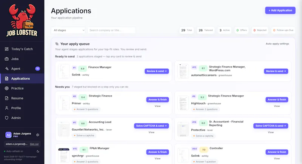Viewport: 302px width, 164px height.
Task: Open the Agent section
Action: click(x=22, y=69)
